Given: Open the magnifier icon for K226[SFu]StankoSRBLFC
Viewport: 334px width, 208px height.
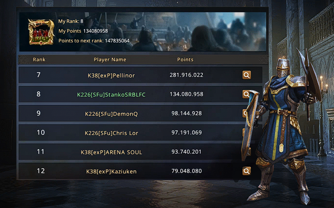Looking at the screenshot, I should pyautogui.click(x=246, y=94).
